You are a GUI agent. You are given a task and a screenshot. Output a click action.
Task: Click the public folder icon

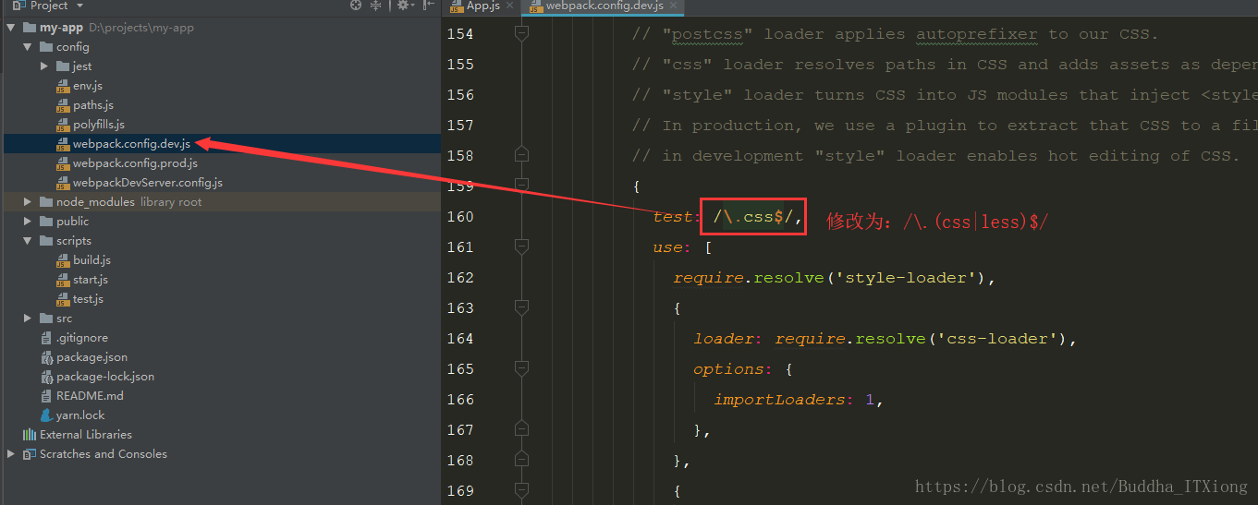pos(46,222)
